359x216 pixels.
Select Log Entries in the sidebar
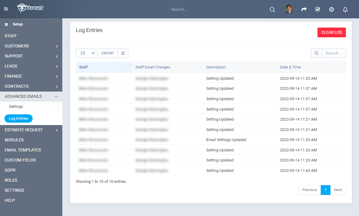[18, 118]
